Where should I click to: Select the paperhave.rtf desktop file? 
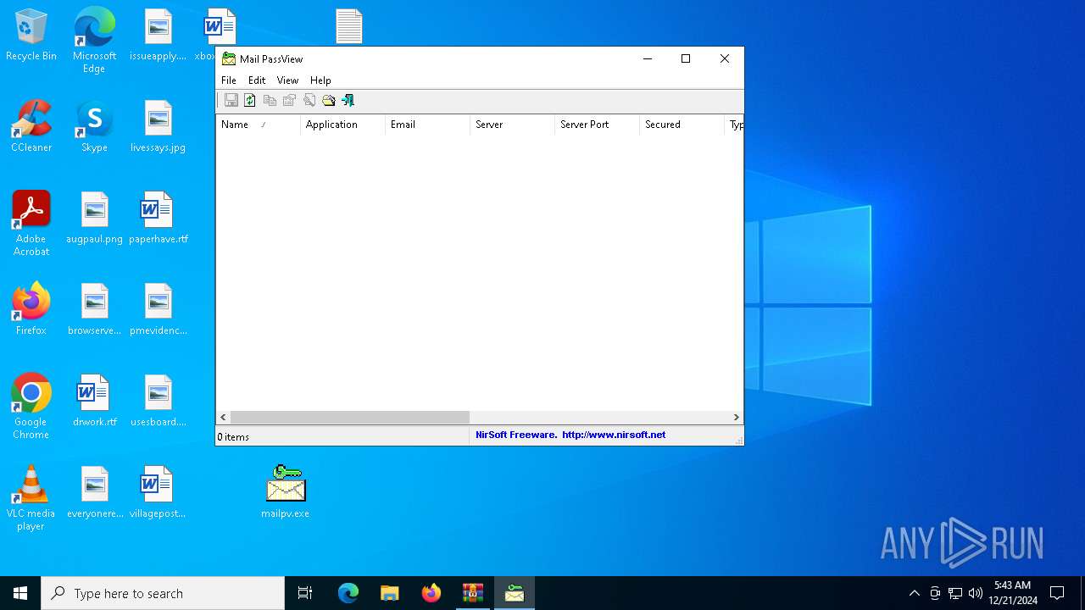[x=158, y=218]
